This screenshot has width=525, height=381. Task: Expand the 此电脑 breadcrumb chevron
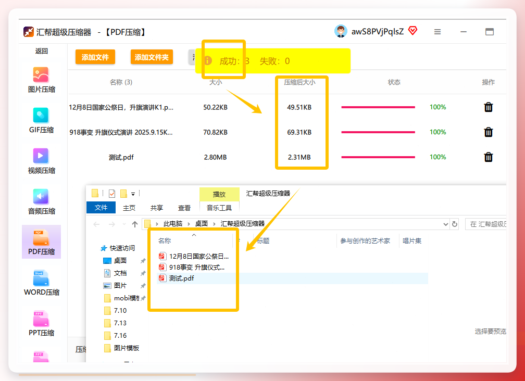189,224
